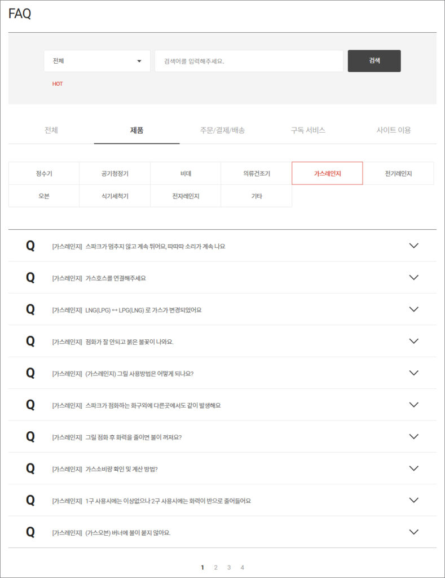Choose the 정수기 product category

pos(44,173)
